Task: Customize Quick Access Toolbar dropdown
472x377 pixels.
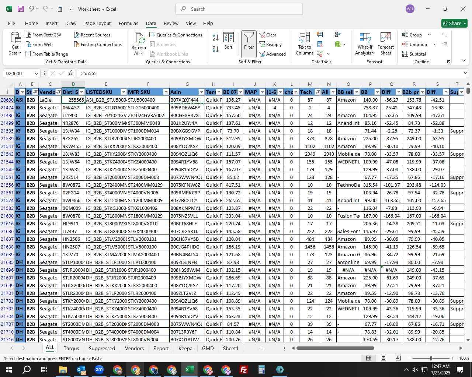Action: point(70,9)
